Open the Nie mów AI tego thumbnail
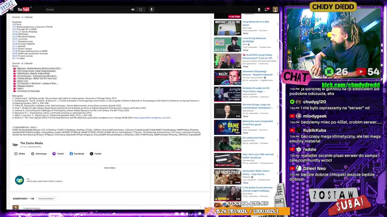387x217 pixels. pos(228,111)
